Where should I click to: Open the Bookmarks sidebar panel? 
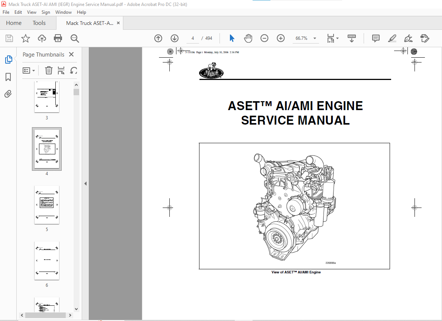[8, 77]
